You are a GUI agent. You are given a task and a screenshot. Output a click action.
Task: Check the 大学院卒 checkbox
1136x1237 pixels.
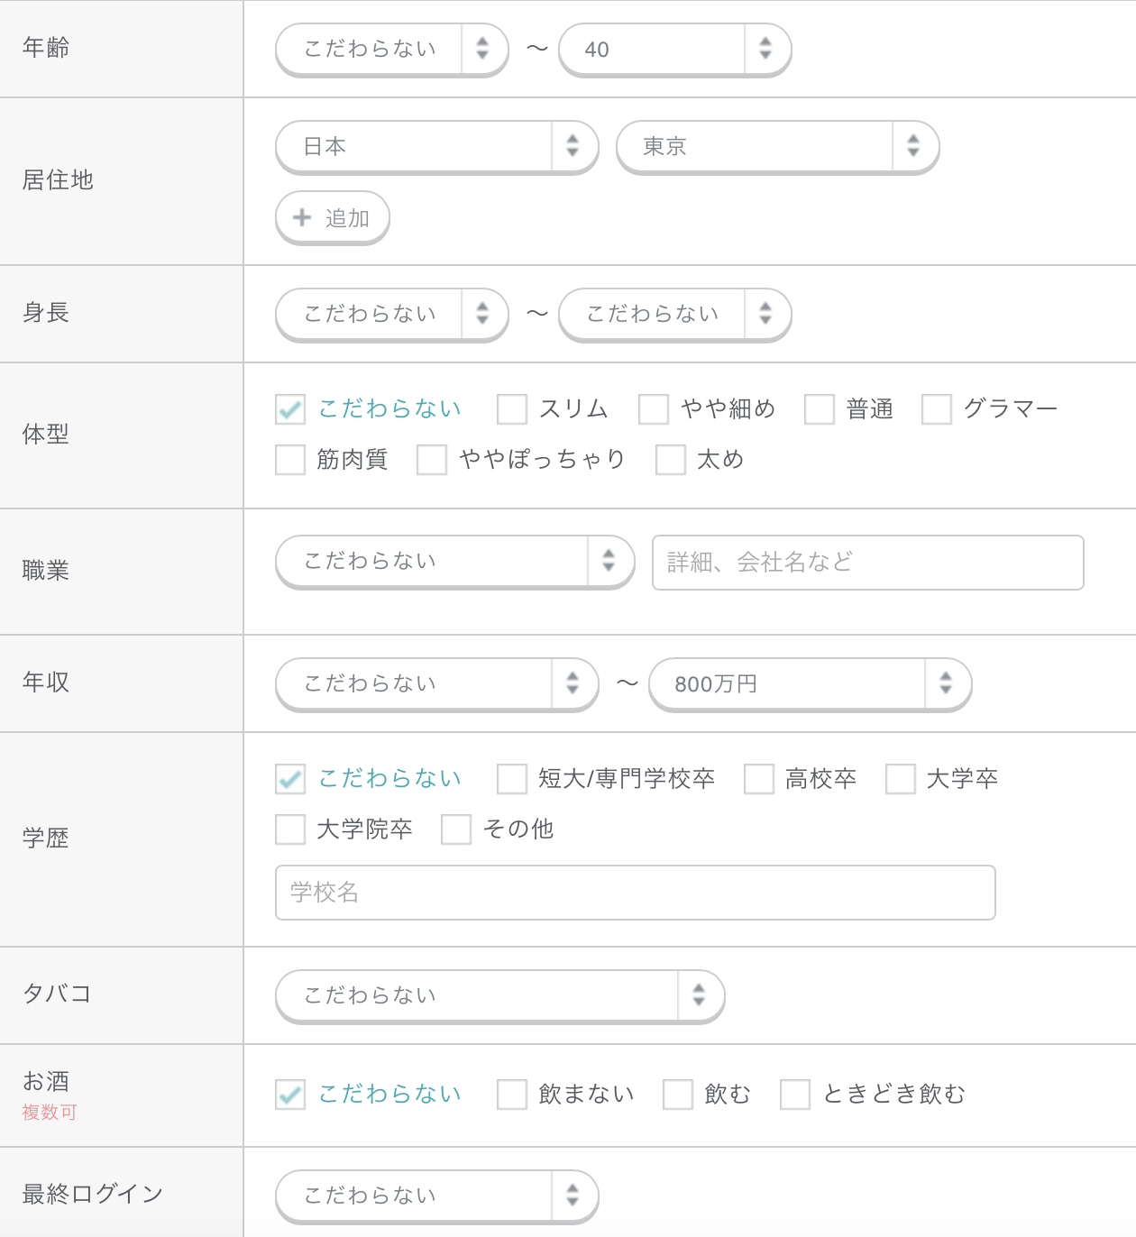290,829
